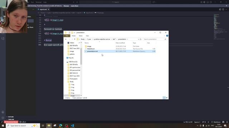229x128 pixels.
Task: Select the presentation.md file row
Action: coord(120,51)
